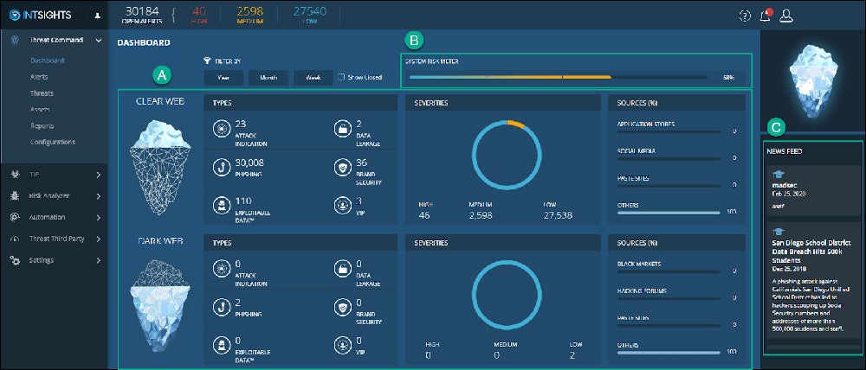Click the Attack Indication icon in Clear Web
Viewport: 866px width, 370px height.
click(220, 128)
